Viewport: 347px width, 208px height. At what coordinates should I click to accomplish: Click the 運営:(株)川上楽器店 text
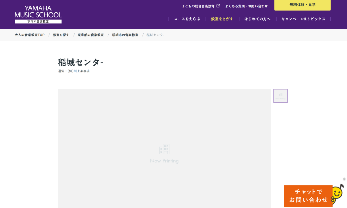74,71
